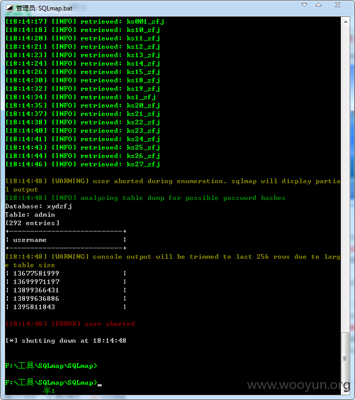Click the line retrieved: ks25_zfj
The width and height of the screenshot is (355, 400).
82,148
